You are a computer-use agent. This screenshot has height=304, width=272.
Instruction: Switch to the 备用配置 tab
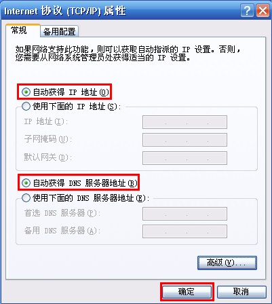pyautogui.click(x=60, y=31)
